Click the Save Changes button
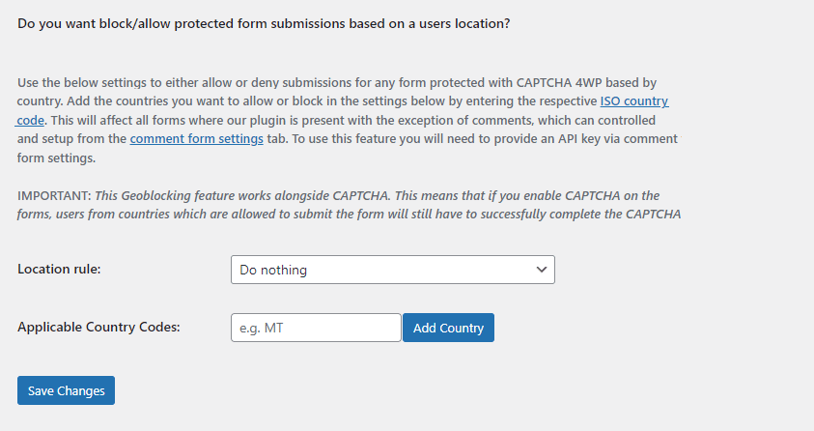The width and height of the screenshot is (814, 431). point(66,390)
